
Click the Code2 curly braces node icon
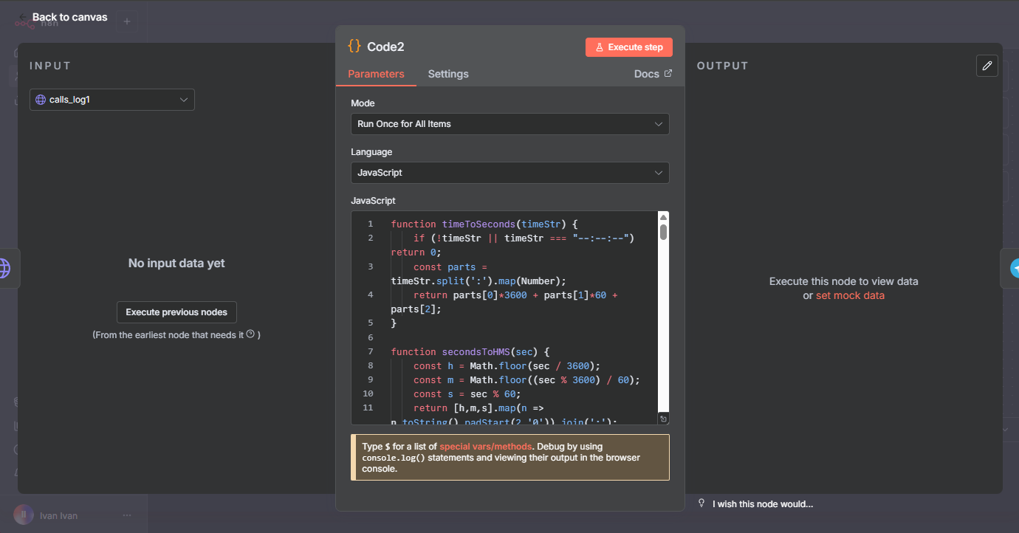[354, 47]
